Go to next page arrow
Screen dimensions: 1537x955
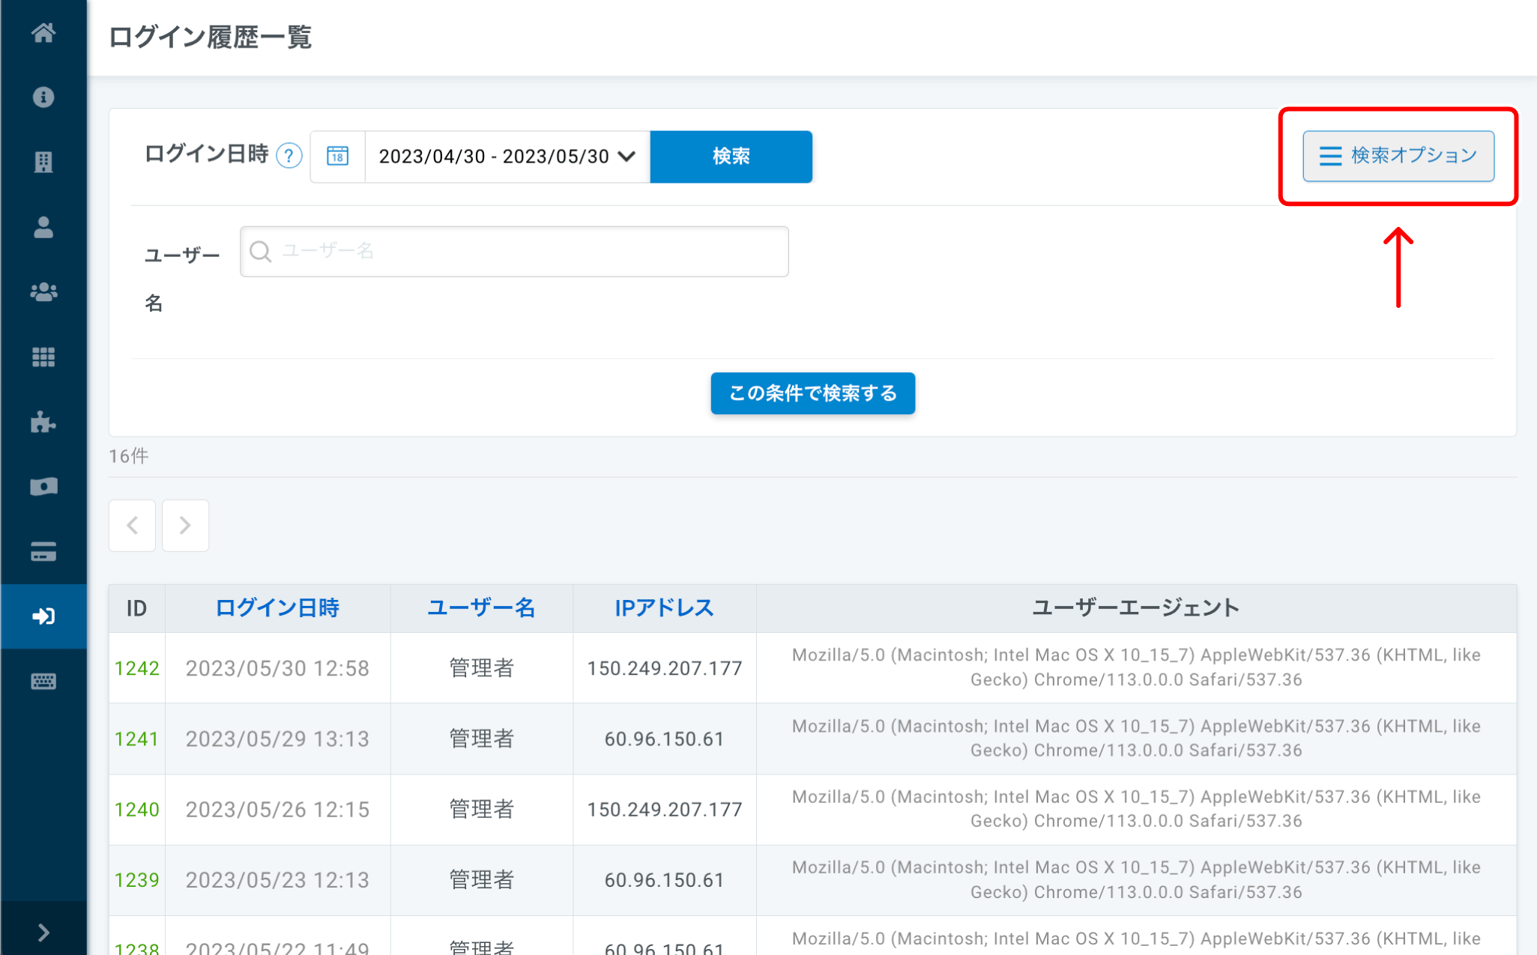coord(185,525)
